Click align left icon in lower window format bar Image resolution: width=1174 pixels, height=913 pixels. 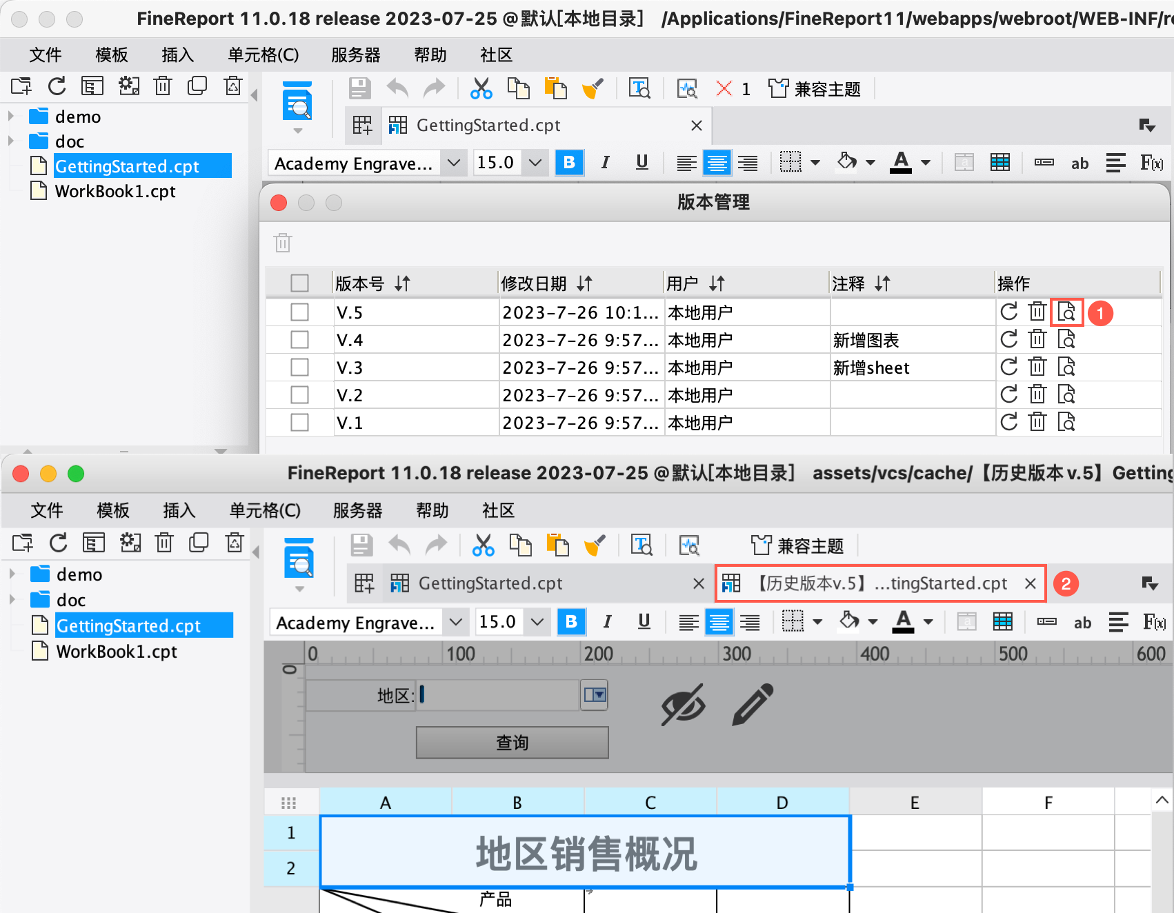coord(688,622)
